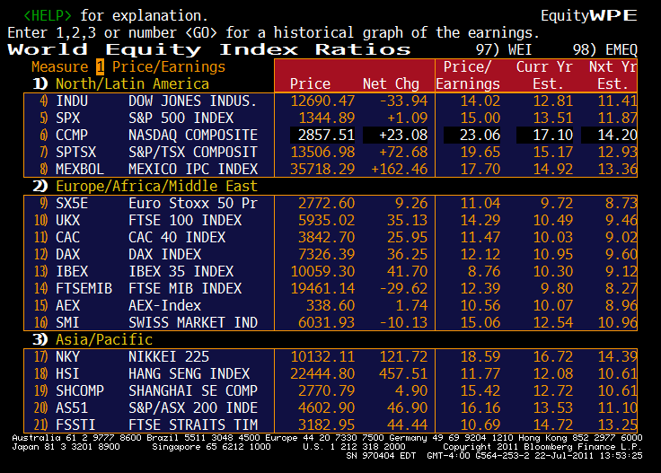
Task: Select section 3) Asia/Pacific
Action: point(93,339)
